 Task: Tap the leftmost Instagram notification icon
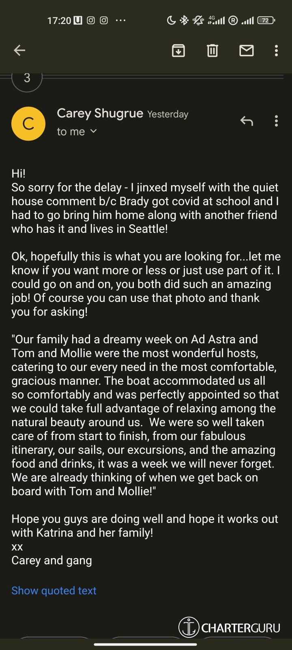click(x=91, y=20)
